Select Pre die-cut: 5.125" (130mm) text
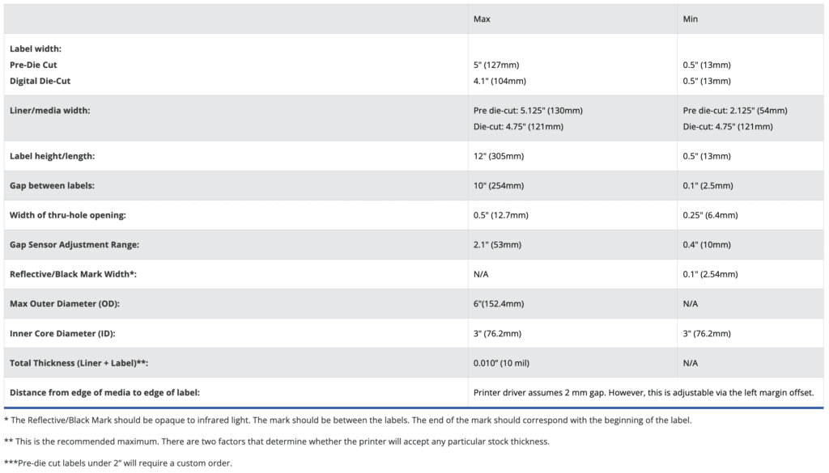829x473 pixels. pos(528,111)
